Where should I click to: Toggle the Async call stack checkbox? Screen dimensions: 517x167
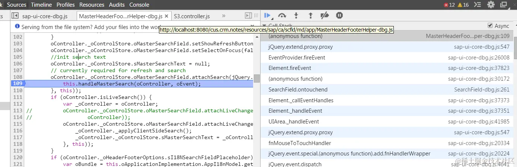[x=490, y=26]
